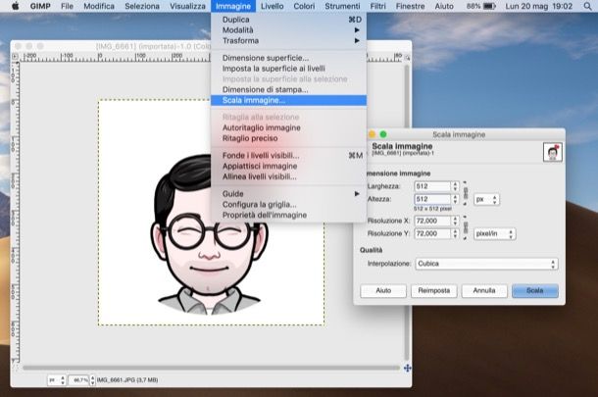Open the Interpolazione Cubica dropdown
598x397 pixels.
click(x=486, y=264)
